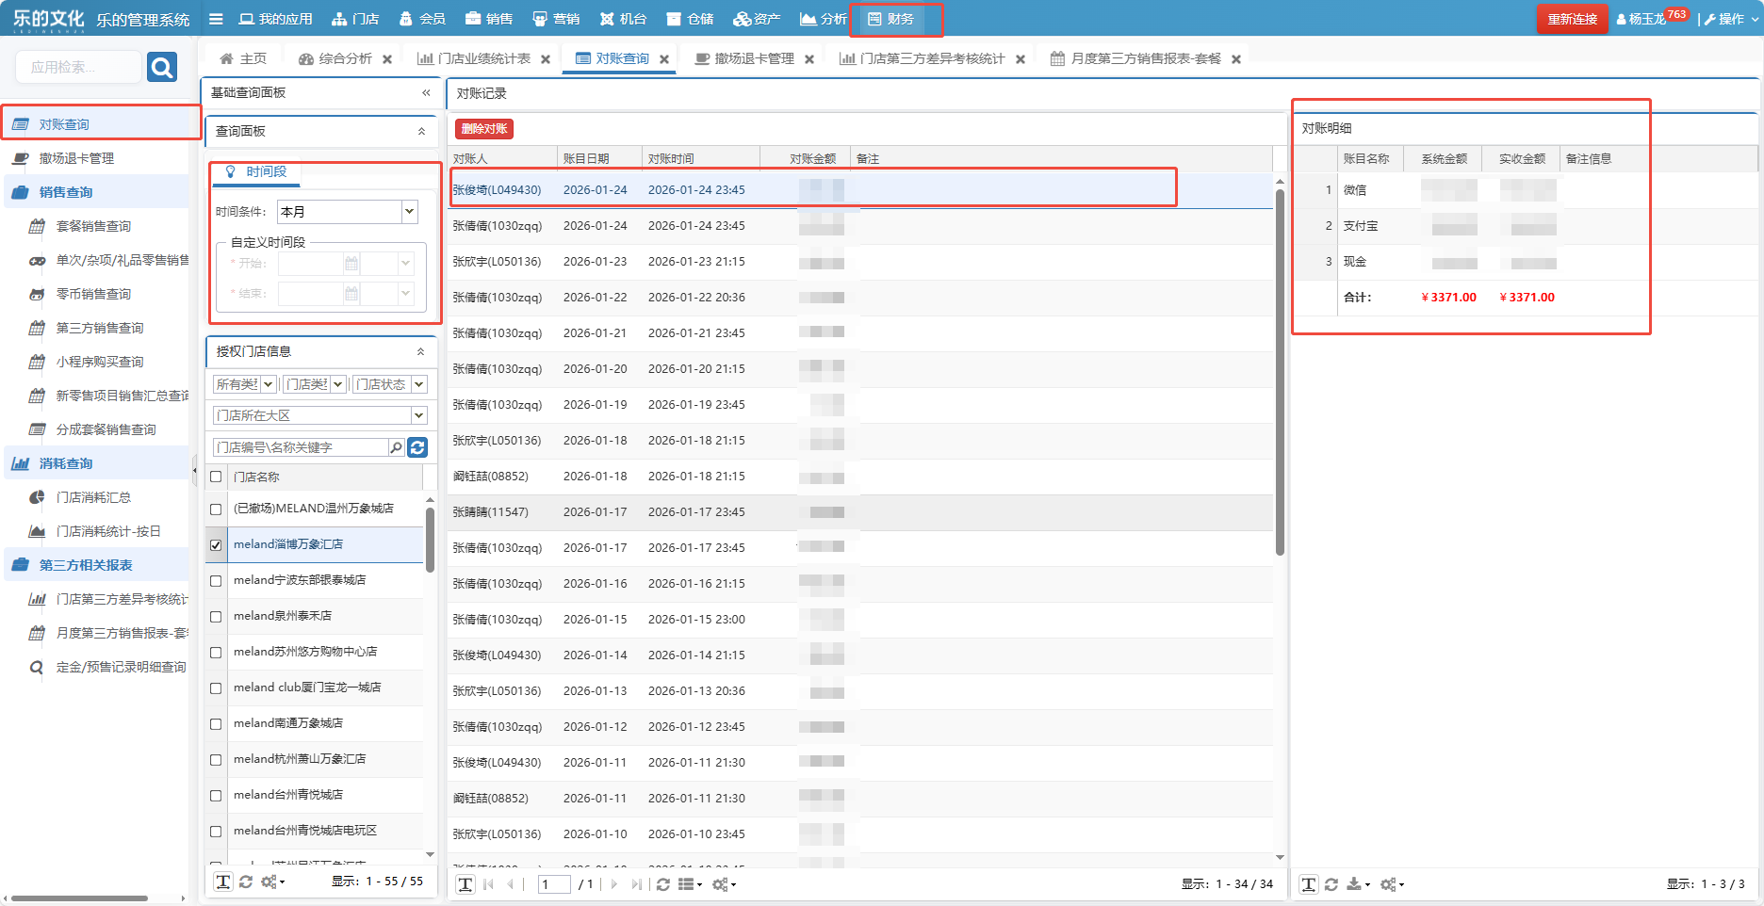Collapse the 授权门店信息 section
The width and height of the screenshot is (1764, 906).
(420, 351)
